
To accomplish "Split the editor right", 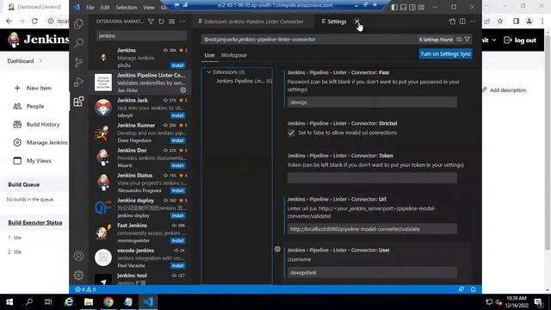I will pyautogui.click(x=462, y=22).
